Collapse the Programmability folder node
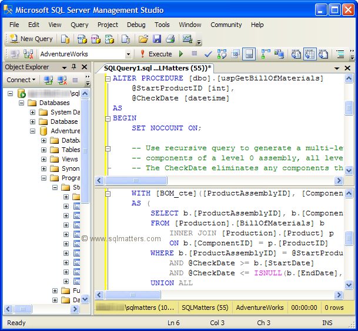 [44, 178]
